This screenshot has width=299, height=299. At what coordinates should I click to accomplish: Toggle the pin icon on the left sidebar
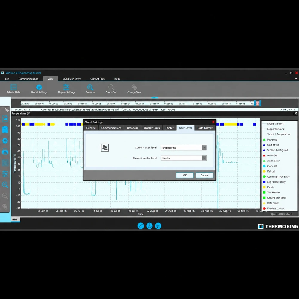tap(7, 110)
